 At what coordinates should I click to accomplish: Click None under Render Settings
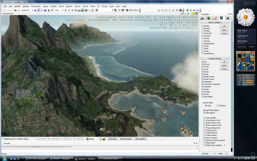coord(224,65)
